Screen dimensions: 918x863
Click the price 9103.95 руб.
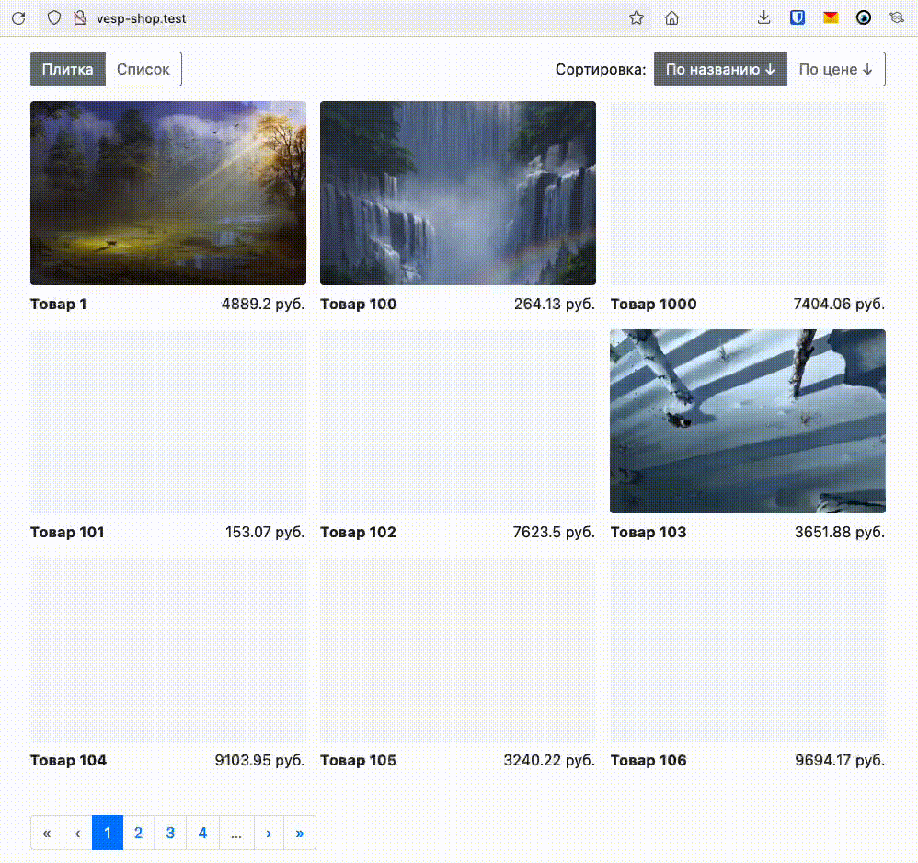260,761
